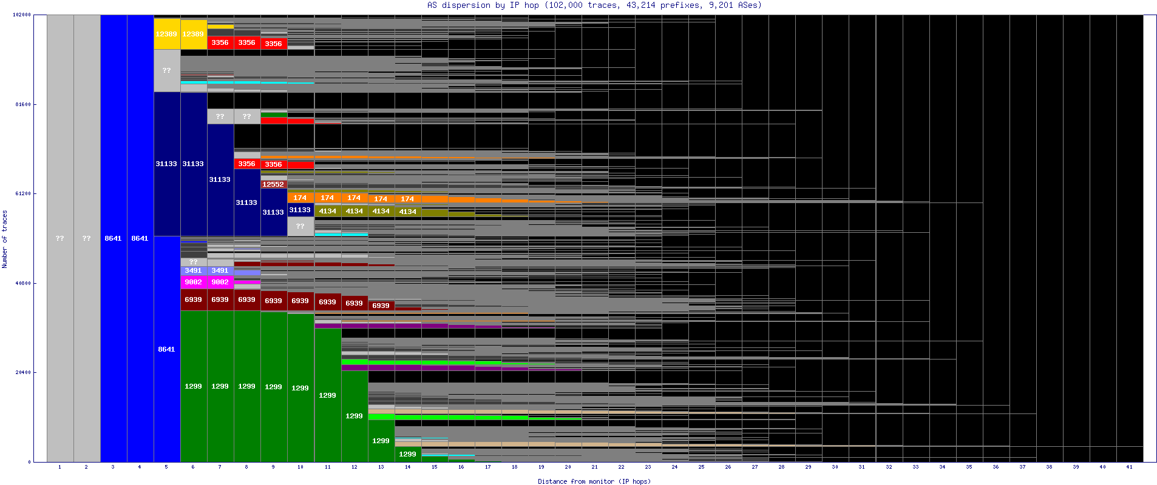The image size is (1157, 485).
Task: Click the dark blue 31133 block at hop 5
Action: [167, 164]
